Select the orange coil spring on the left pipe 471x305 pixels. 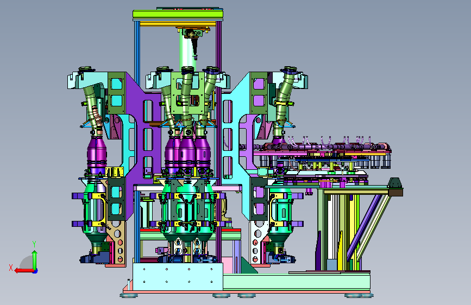97,117
